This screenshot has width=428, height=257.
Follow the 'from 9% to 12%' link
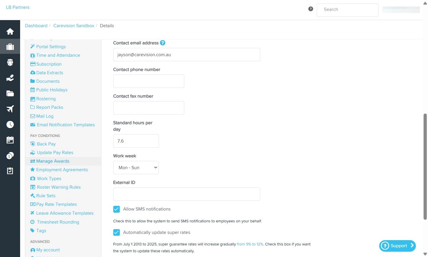(x=250, y=244)
